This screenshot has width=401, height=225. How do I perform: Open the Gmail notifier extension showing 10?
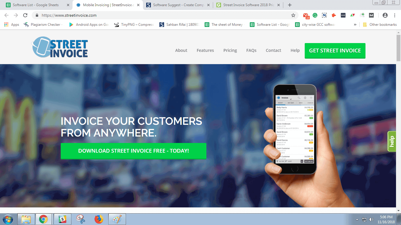pyautogui.click(x=306, y=15)
